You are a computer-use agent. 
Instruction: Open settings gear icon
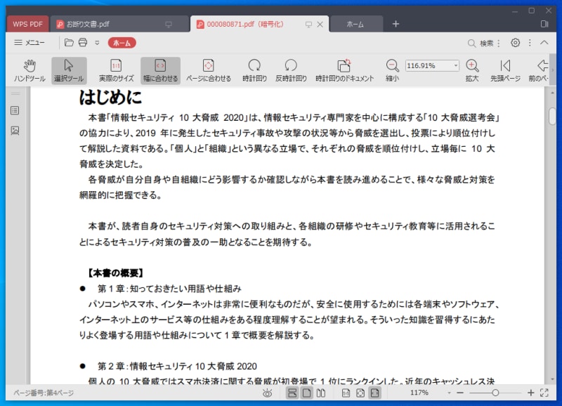pos(515,43)
